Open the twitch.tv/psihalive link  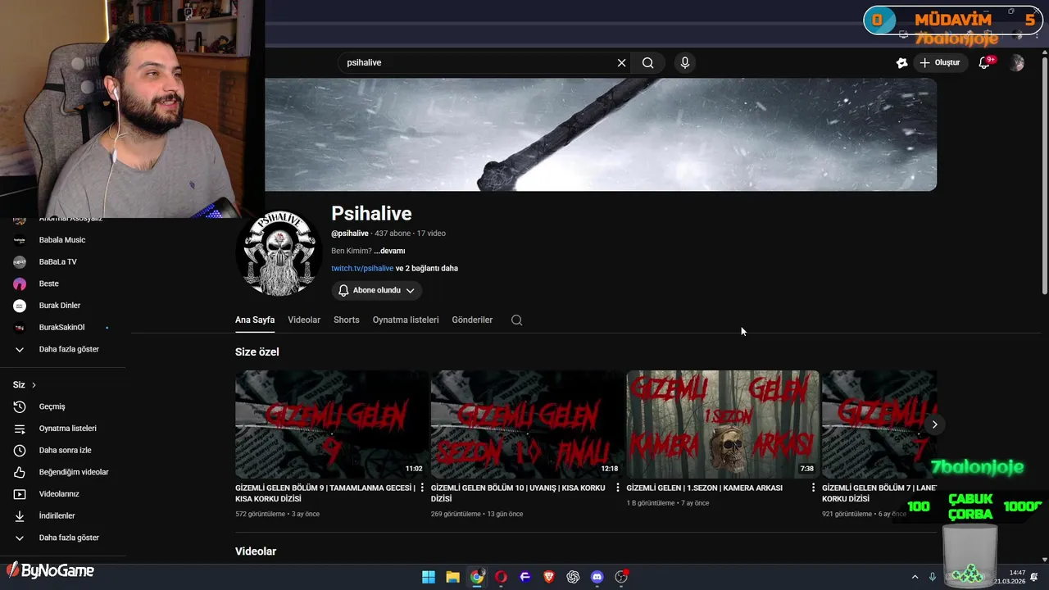[x=362, y=268]
